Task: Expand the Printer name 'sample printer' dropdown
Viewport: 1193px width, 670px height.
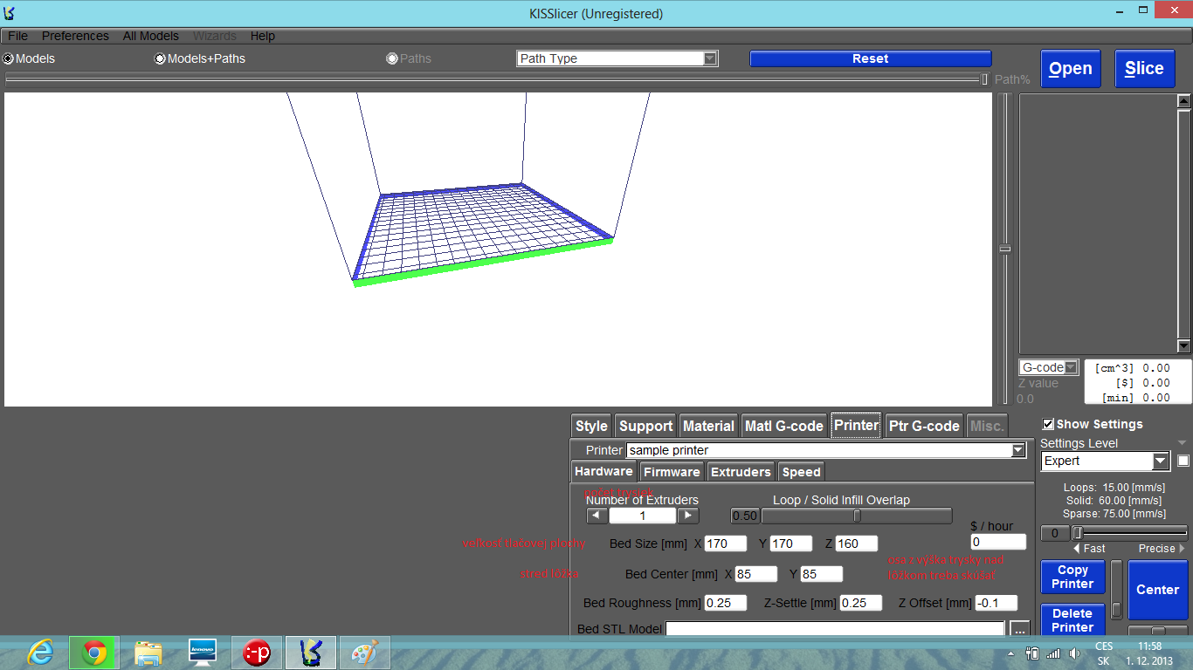Action: point(1017,450)
